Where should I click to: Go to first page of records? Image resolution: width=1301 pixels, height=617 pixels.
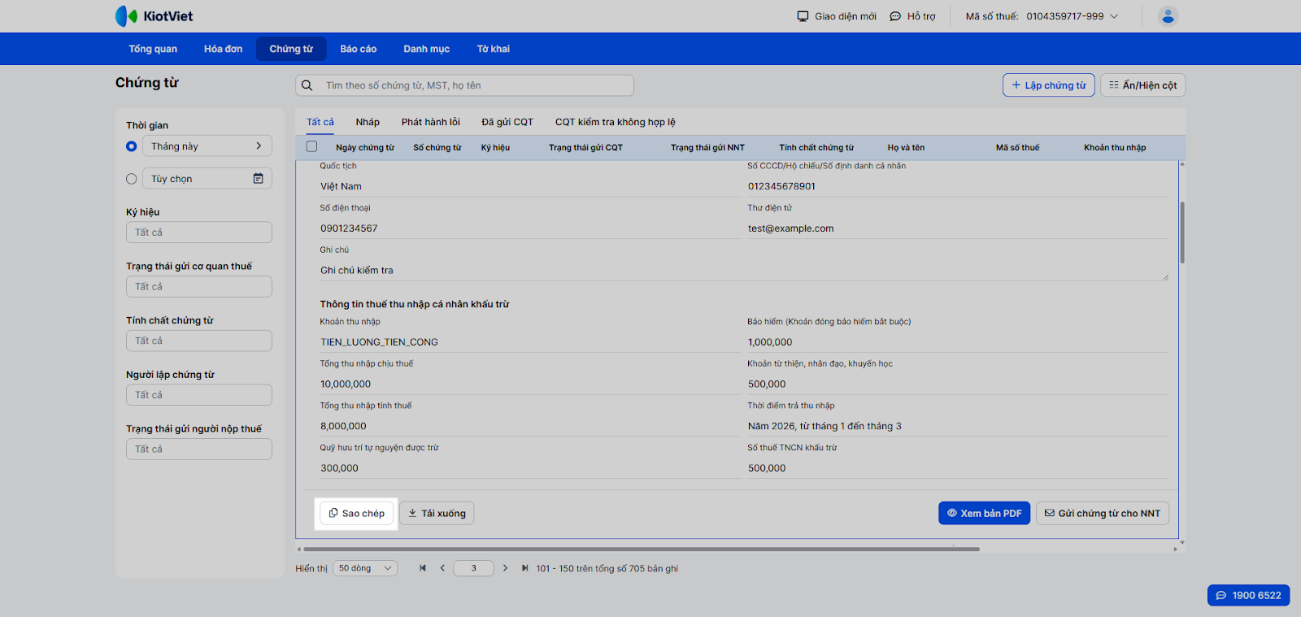[423, 568]
